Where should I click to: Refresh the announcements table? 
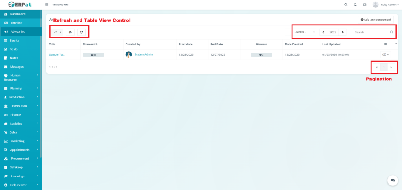pyautogui.click(x=82, y=32)
